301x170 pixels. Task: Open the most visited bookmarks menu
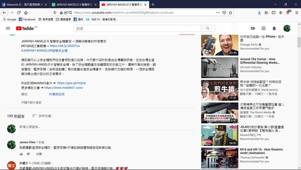click(46, 19)
